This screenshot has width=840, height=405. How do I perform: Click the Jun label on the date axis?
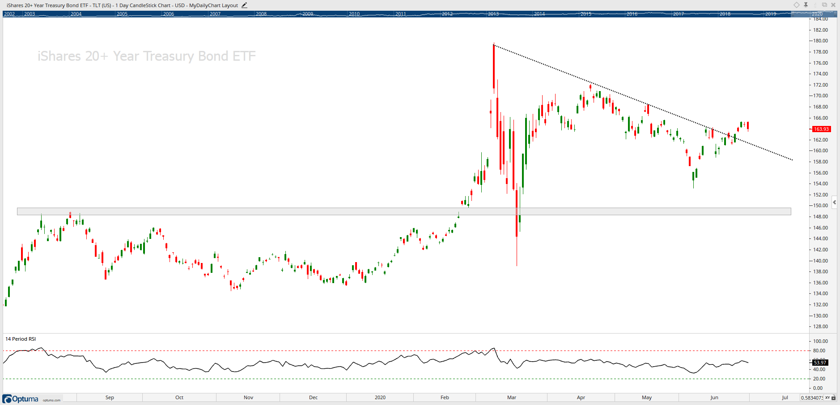pos(714,397)
